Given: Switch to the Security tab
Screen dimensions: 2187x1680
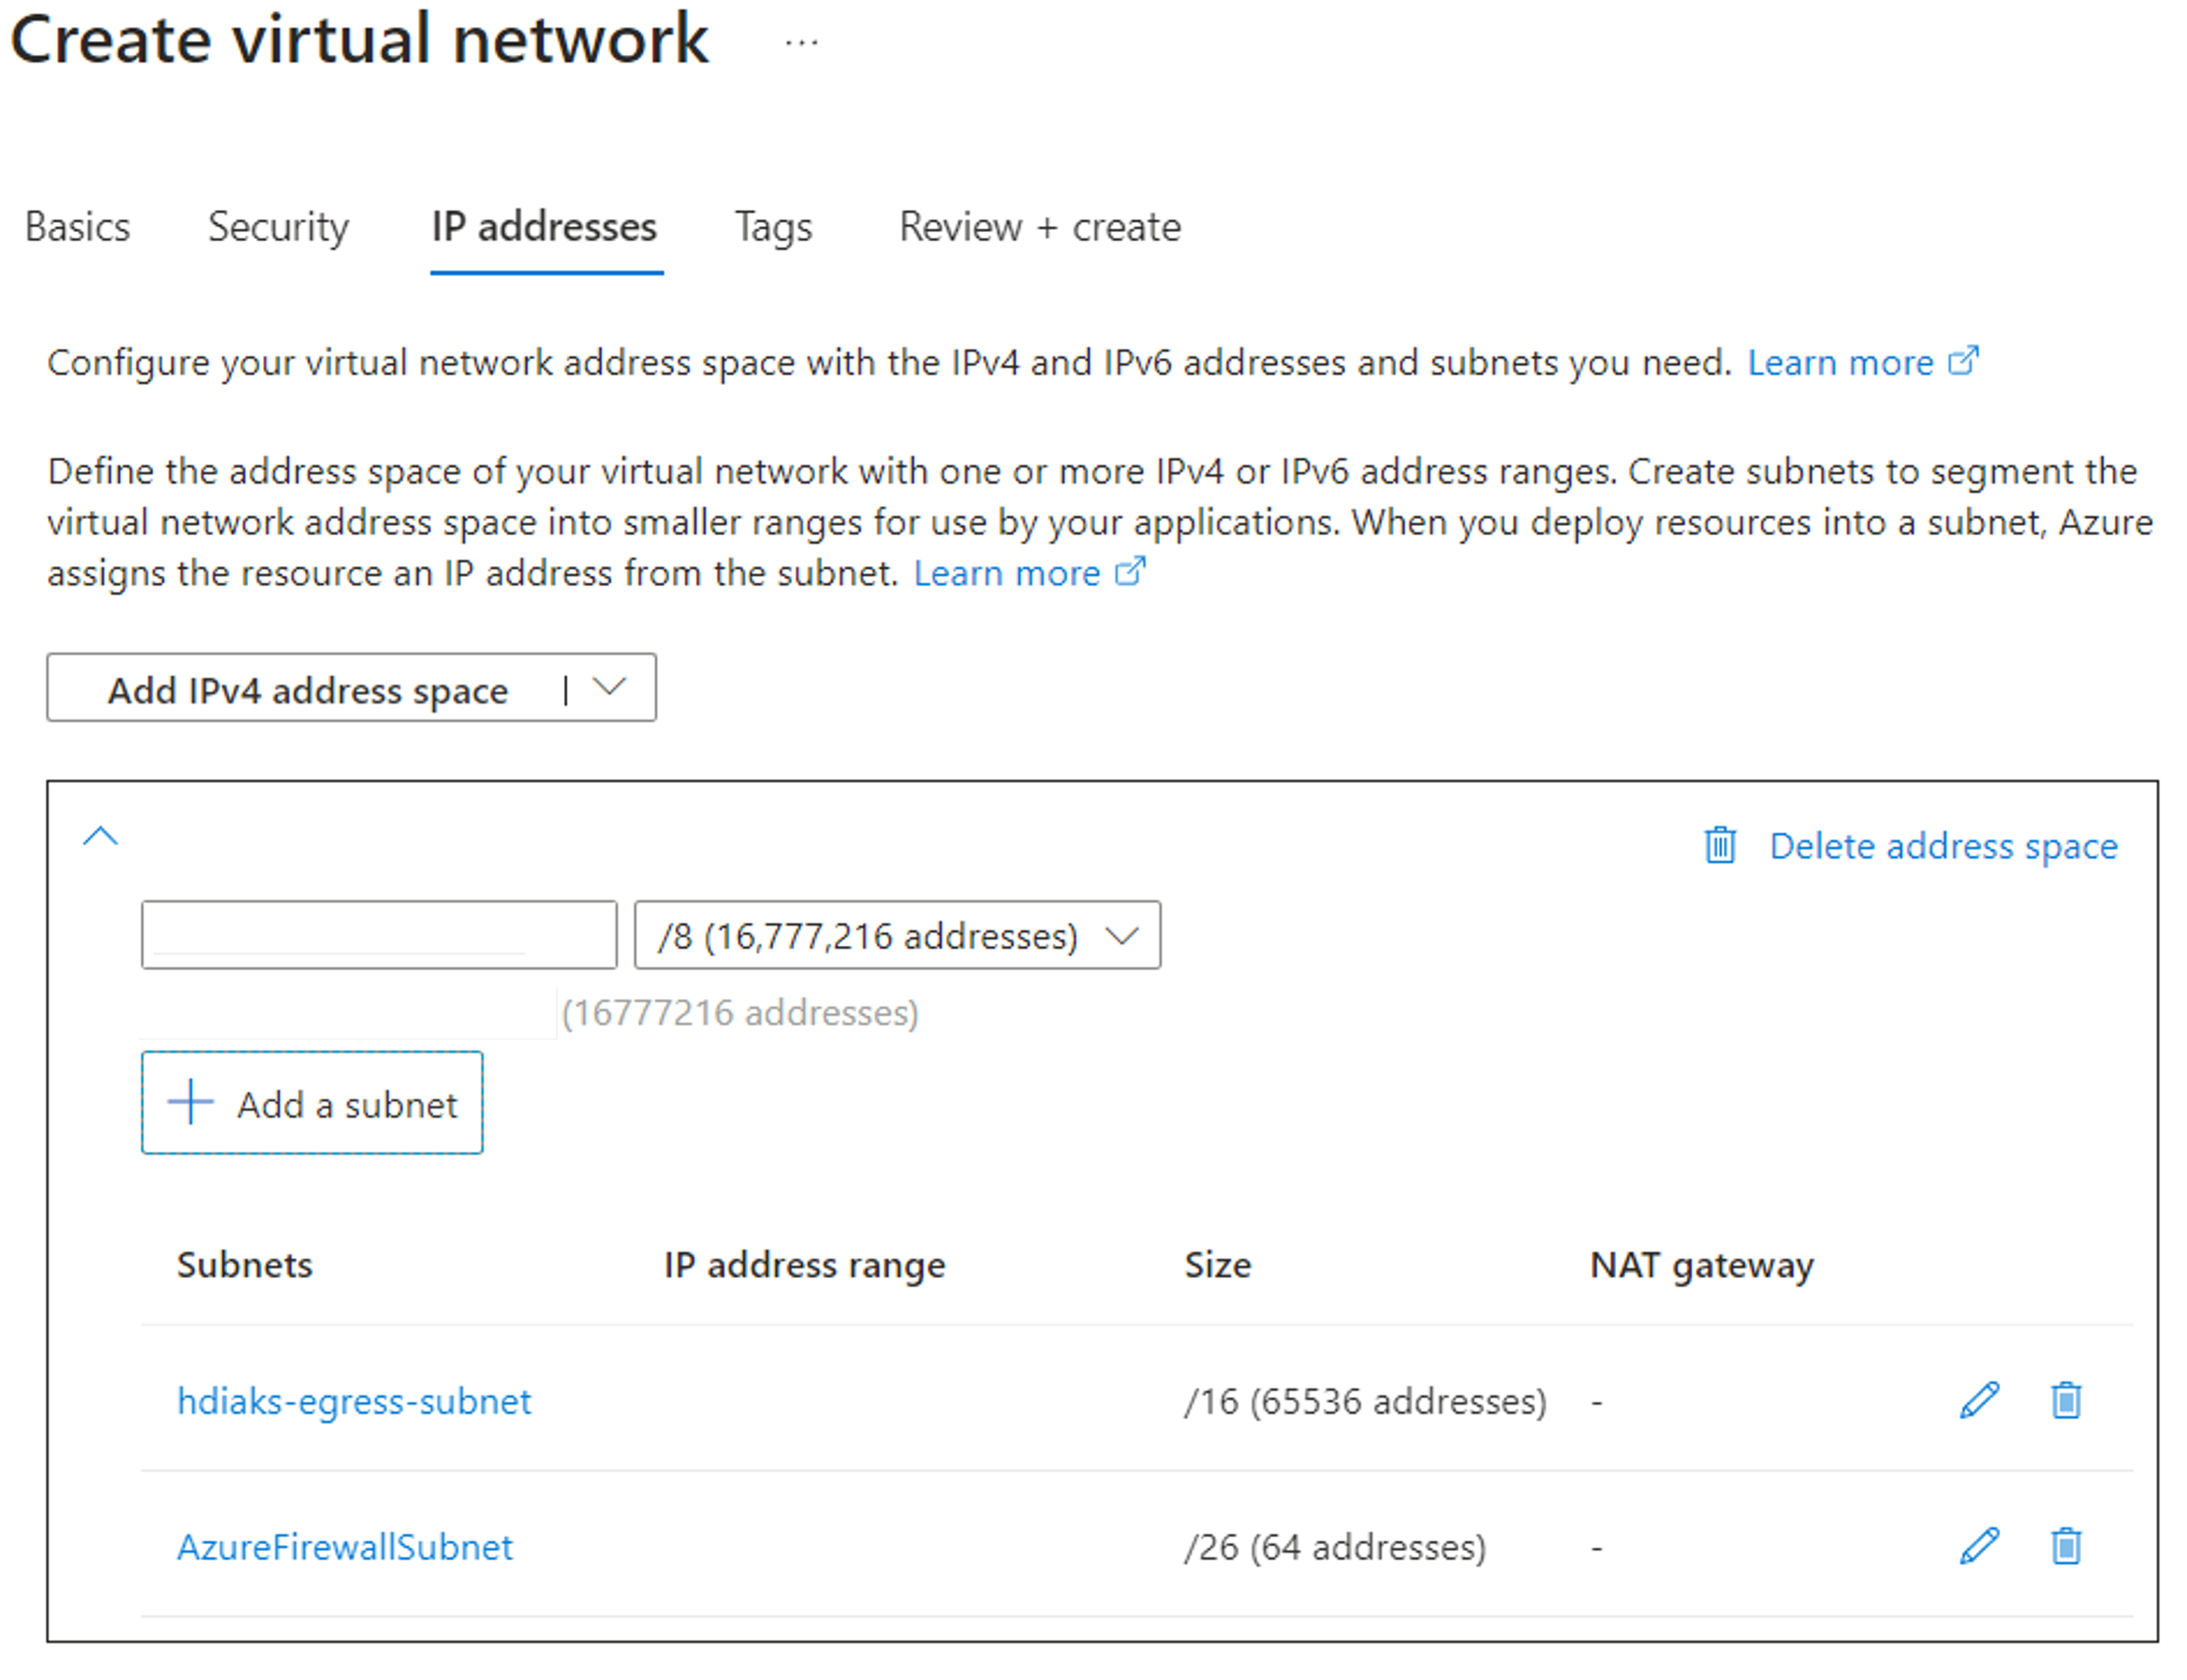Looking at the screenshot, I should [278, 227].
